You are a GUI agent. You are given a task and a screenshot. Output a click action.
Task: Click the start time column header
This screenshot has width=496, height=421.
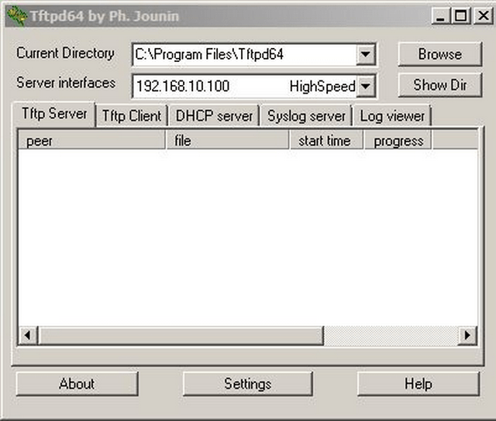click(325, 140)
